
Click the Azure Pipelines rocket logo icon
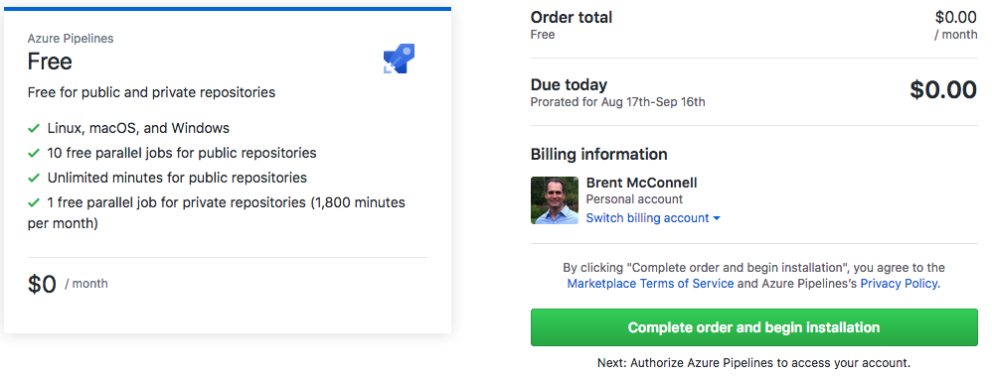point(399,59)
